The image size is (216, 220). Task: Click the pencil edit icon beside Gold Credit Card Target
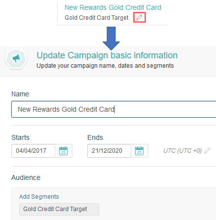pos(139,17)
